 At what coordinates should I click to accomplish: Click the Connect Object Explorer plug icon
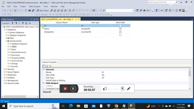pyautogui.click(x=12, y=23)
